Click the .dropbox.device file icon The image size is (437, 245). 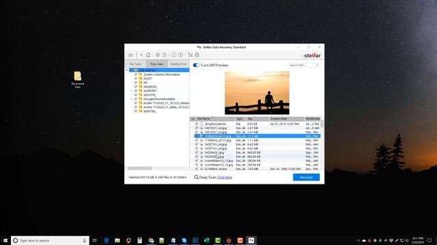point(201,124)
